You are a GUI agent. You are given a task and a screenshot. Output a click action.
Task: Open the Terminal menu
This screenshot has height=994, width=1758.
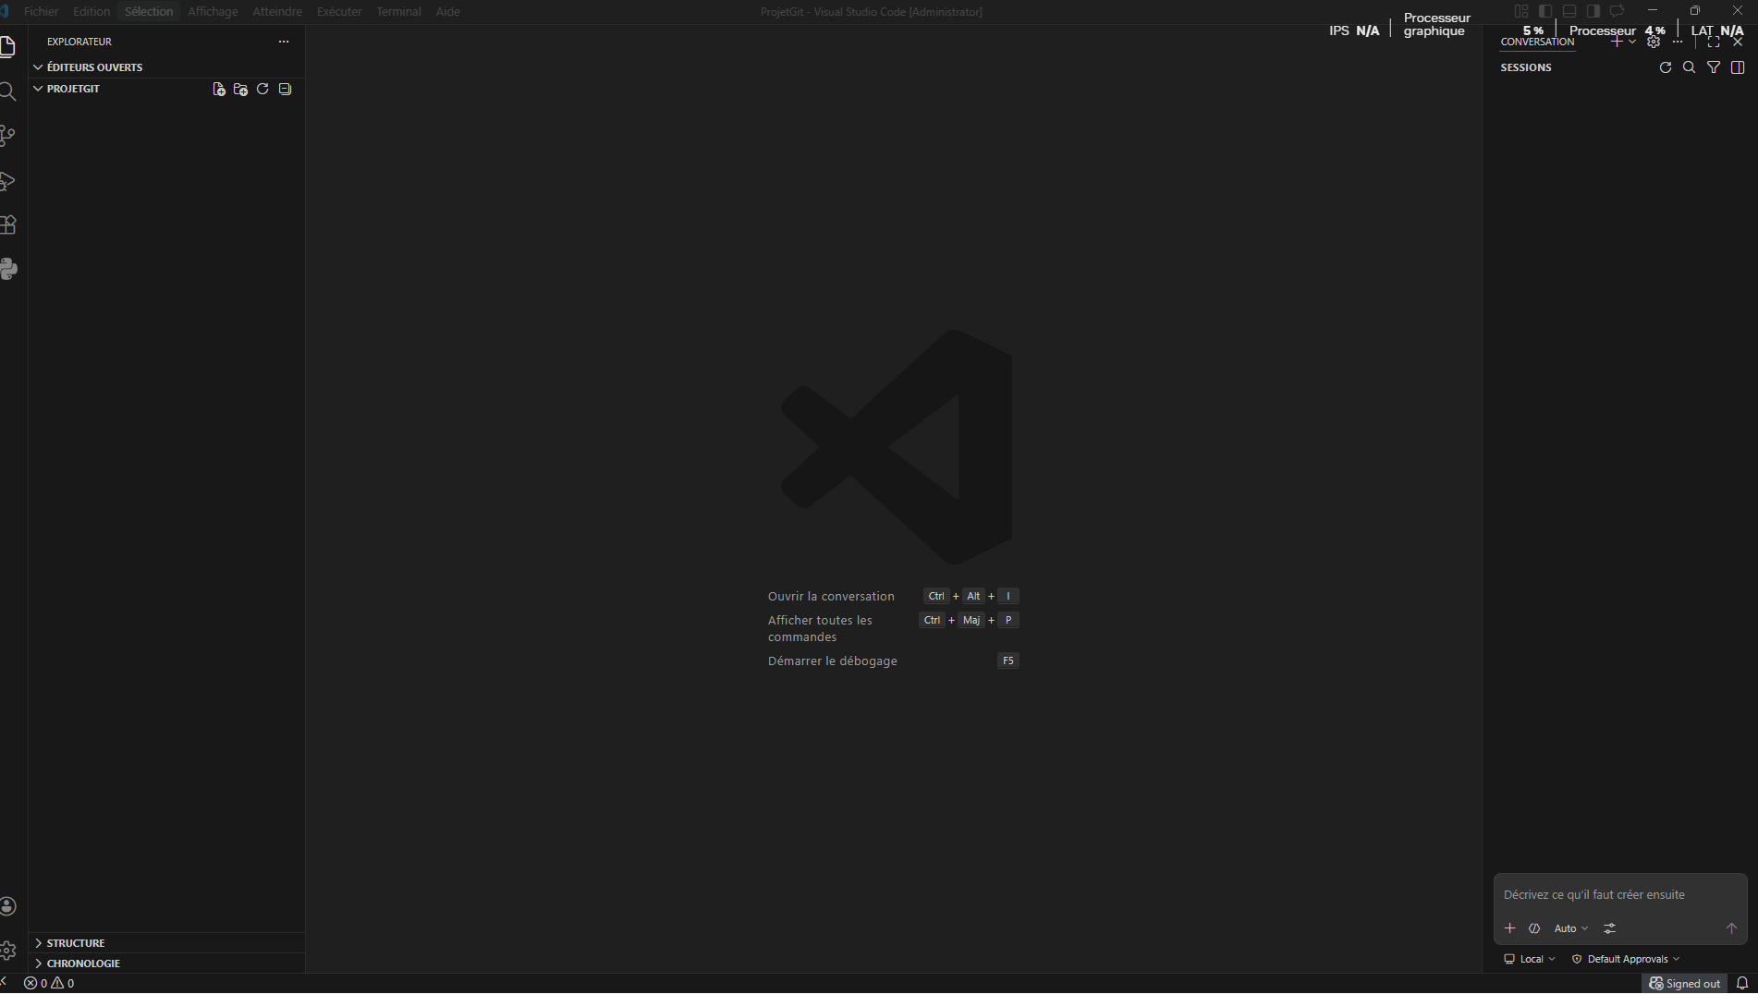pyautogui.click(x=398, y=11)
